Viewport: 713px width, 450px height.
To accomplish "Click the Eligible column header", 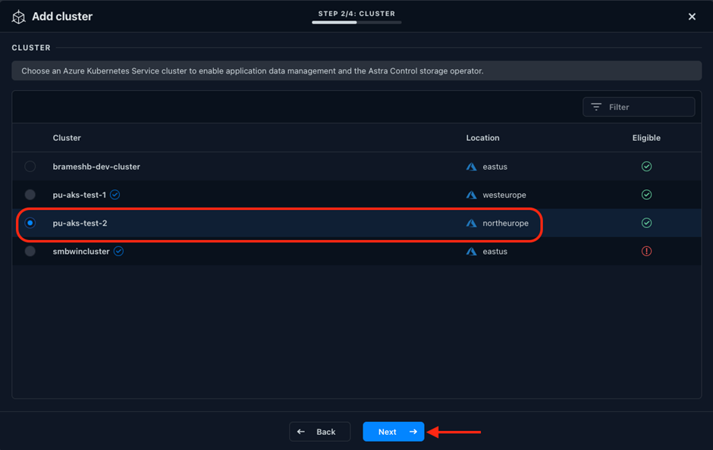I will coord(646,138).
